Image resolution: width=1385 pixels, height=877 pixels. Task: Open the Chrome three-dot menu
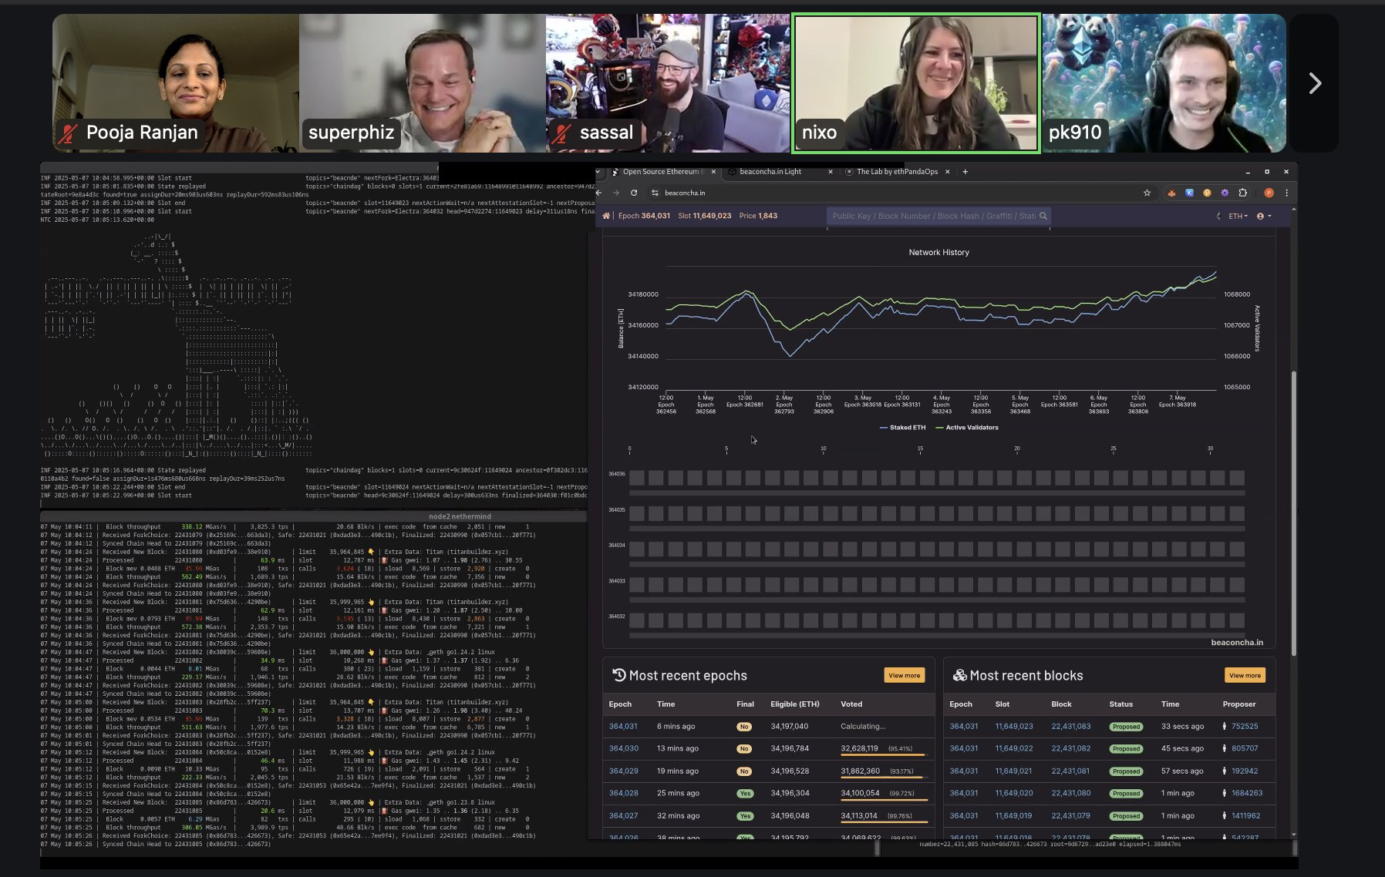point(1286,193)
